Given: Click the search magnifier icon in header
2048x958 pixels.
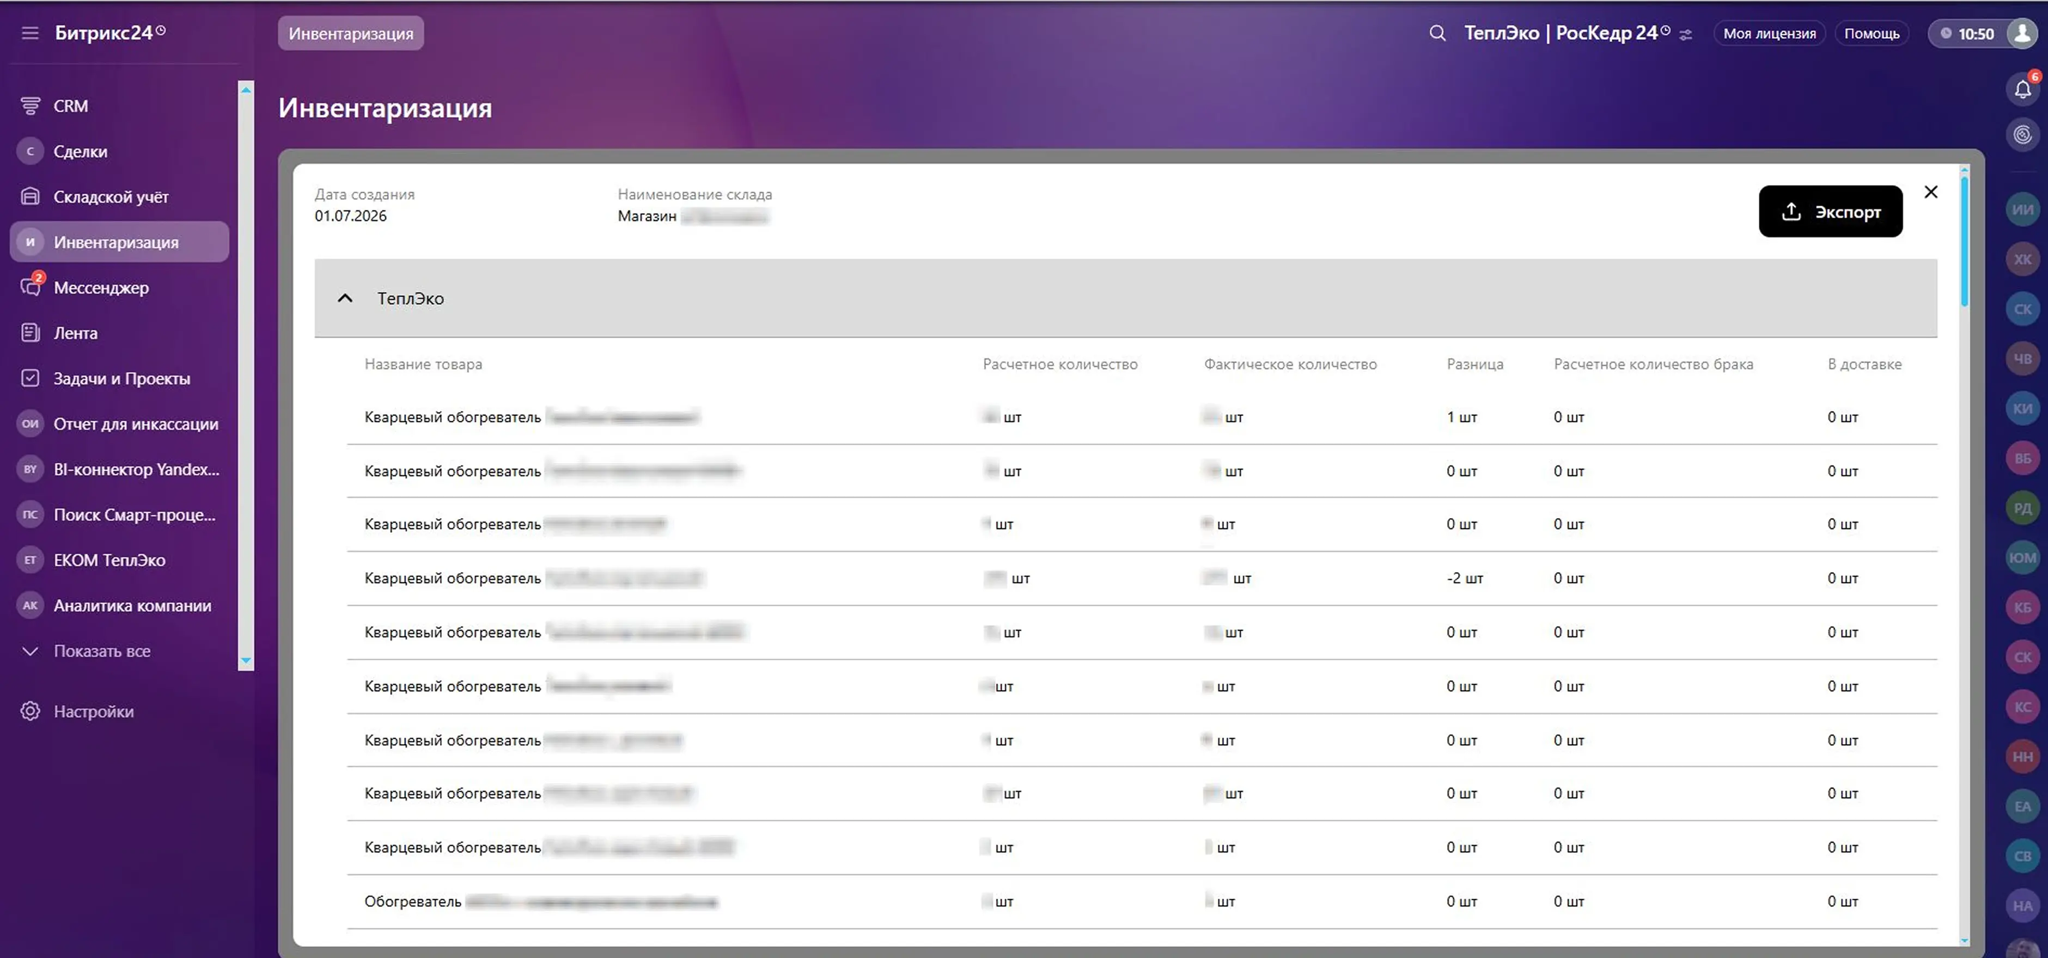Looking at the screenshot, I should (x=1437, y=33).
